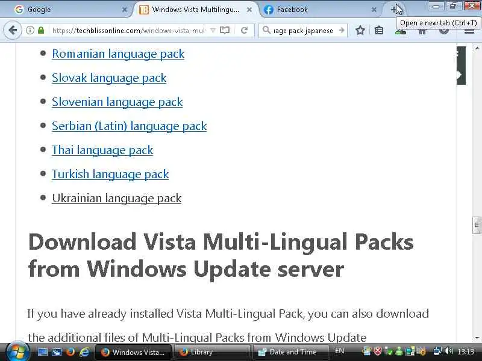Submit search with the go arrow
The width and height of the screenshot is (482, 361).
coord(341,30)
